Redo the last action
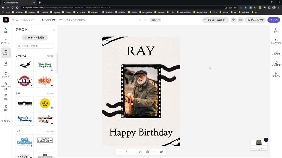The image size is (282, 158). coord(145,20)
